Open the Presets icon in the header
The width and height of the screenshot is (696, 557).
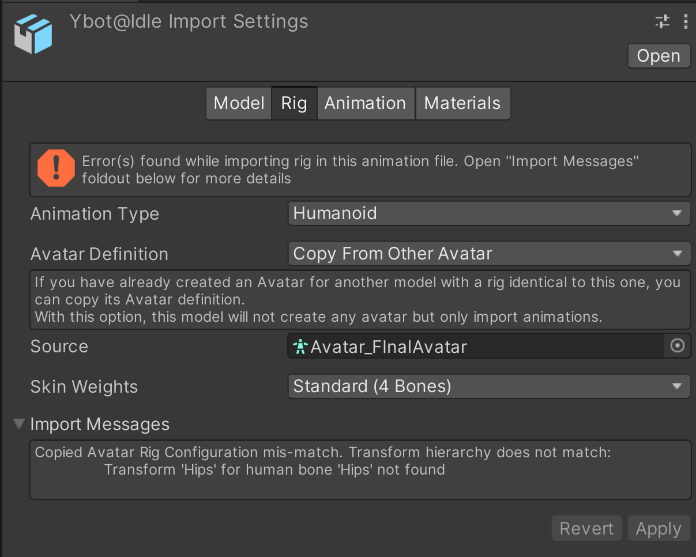(x=662, y=21)
